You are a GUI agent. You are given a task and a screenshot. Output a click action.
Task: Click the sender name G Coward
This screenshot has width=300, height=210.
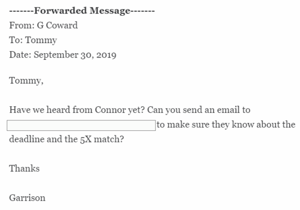[x=57, y=25]
